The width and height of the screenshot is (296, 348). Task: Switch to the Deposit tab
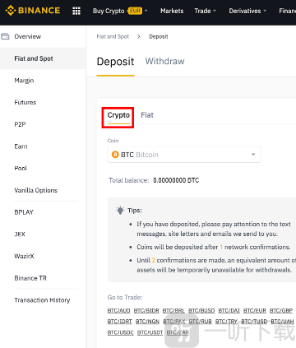[x=115, y=62]
